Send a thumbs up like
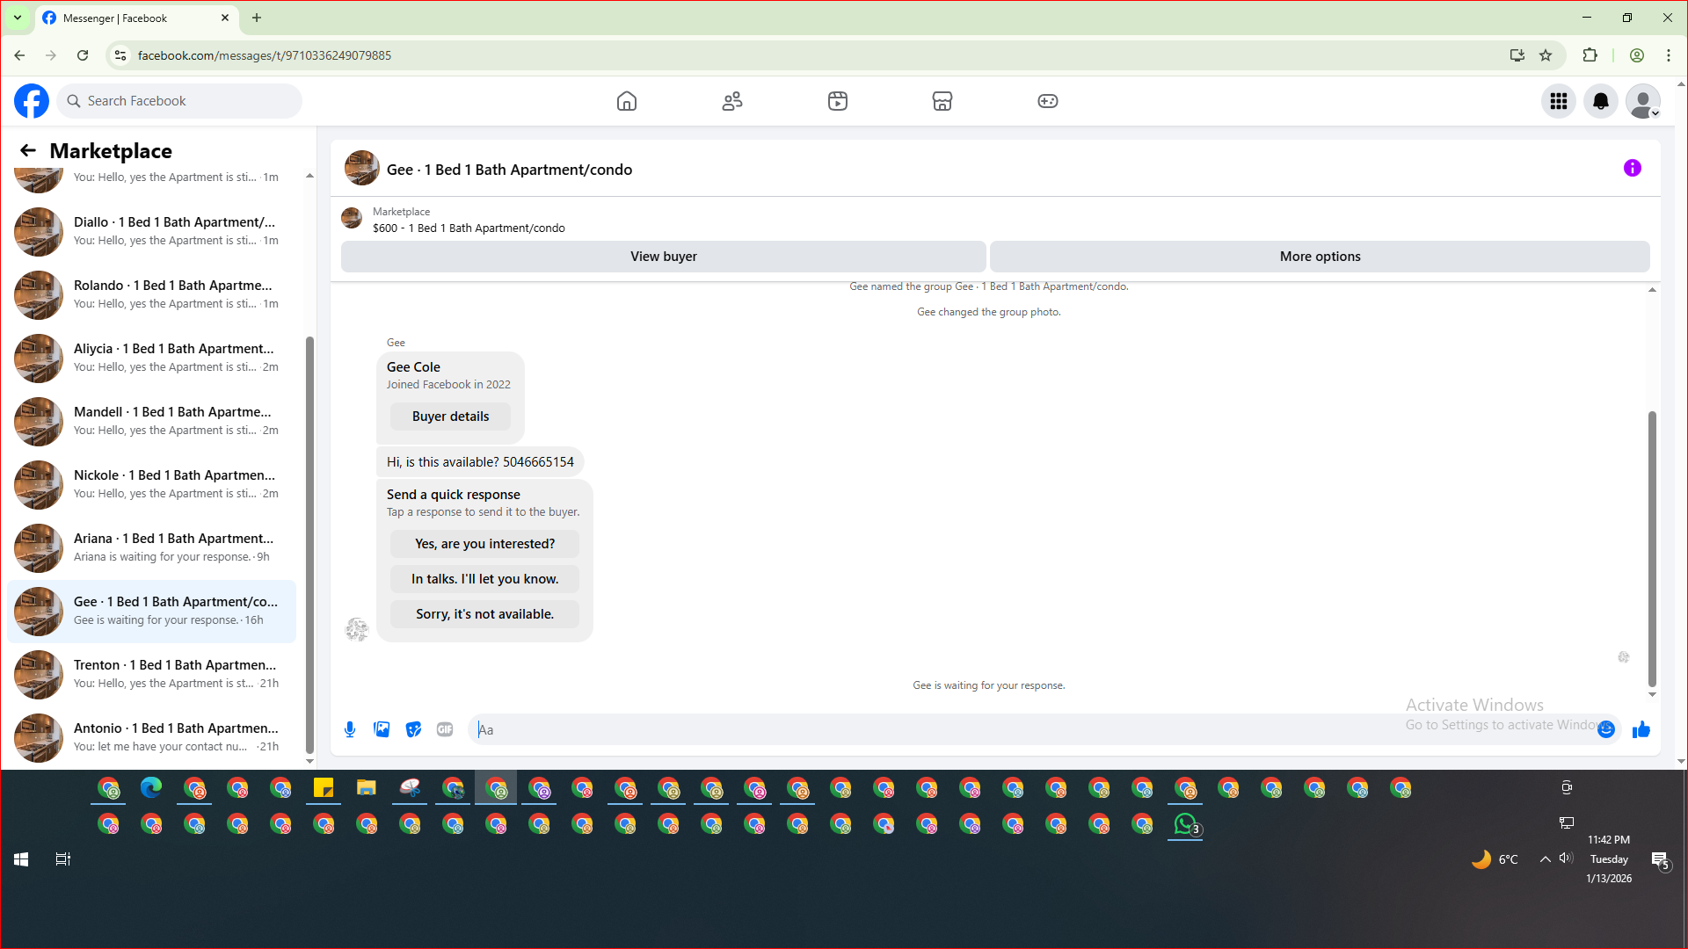Image resolution: width=1688 pixels, height=949 pixels. pyautogui.click(x=1641, y=729)
